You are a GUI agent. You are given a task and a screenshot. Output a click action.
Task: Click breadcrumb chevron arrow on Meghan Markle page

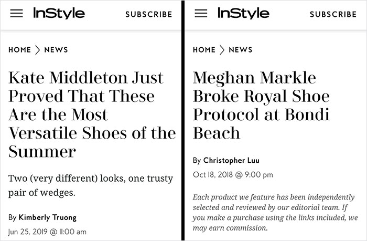[x=222, y=50]
